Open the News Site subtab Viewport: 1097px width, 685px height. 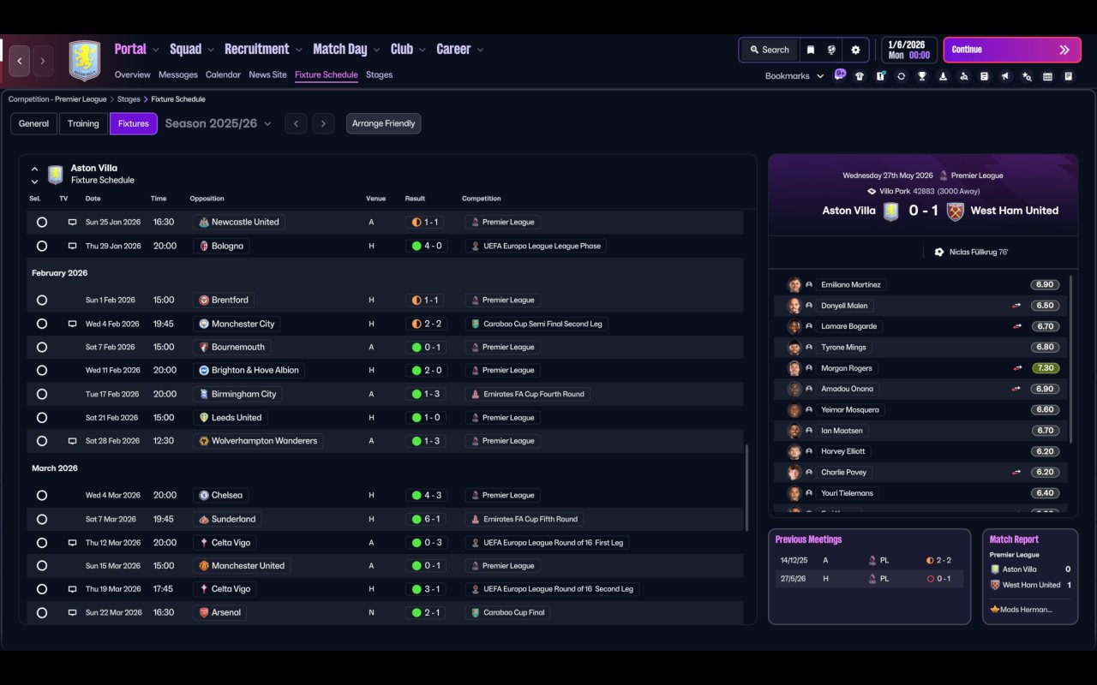[267, 74]
